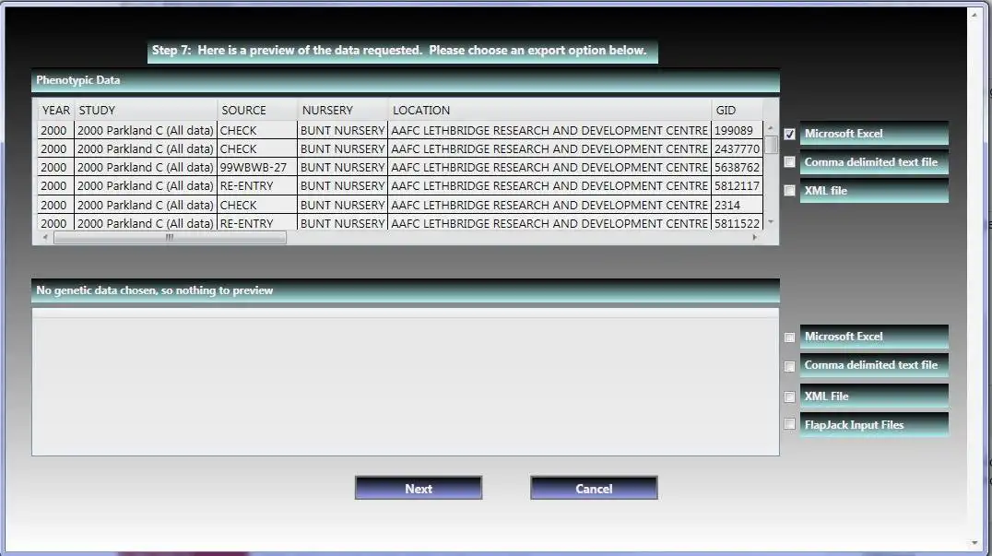This screenshot has height=556, width=992.
Task: Check FlapJack Input Files checkbox
Action: [x=789, y=424]
